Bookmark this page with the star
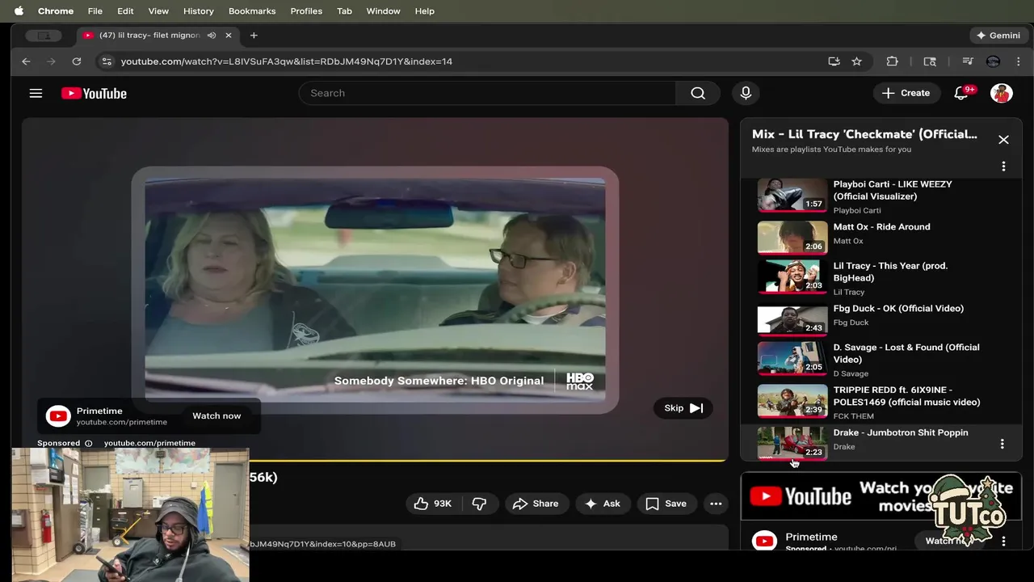This screenshot has width=1034, height=582. [856, 61]
